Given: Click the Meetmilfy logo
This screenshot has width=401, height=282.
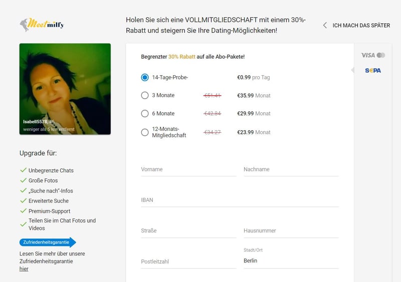Looking at the screenshot, I should pos(42,25).
